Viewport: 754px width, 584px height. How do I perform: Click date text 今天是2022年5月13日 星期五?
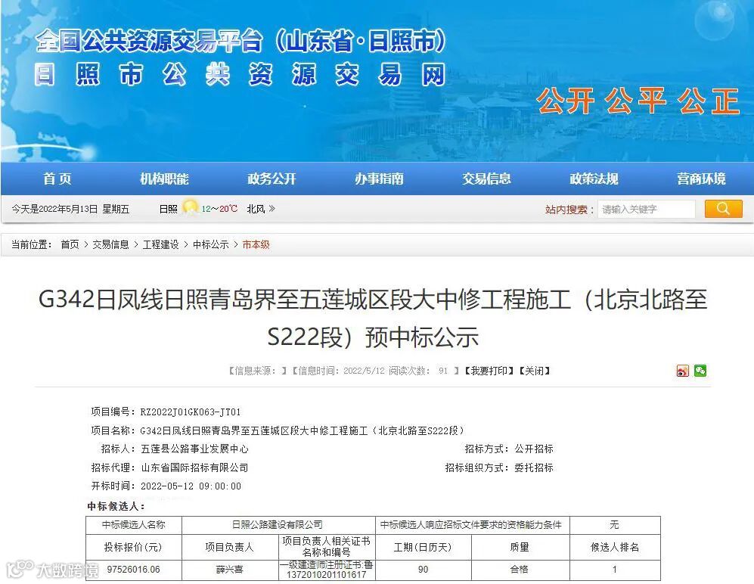coord(70,209)
